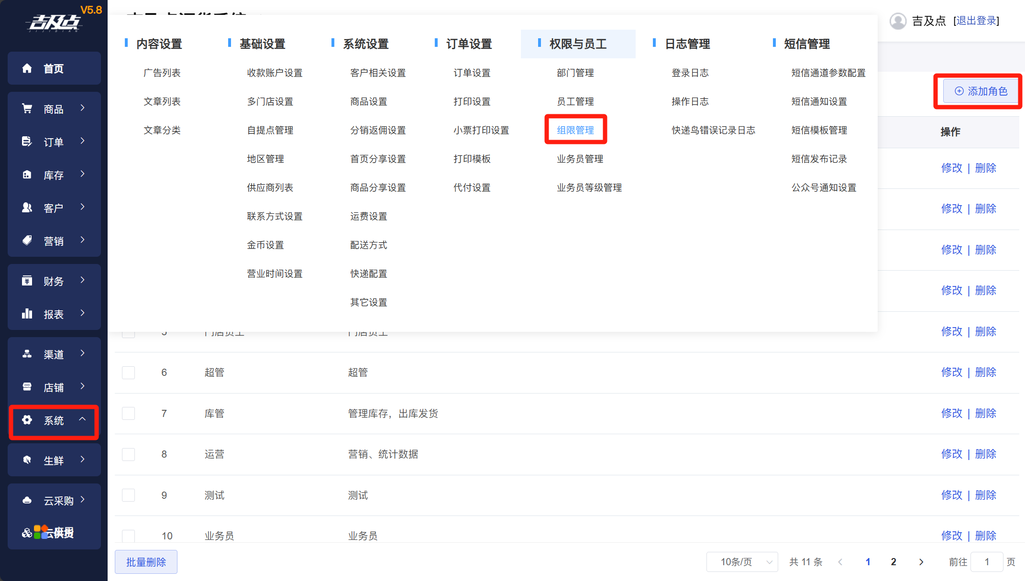The width and height of the screenshot is (1025, 581).
Task: Click the home icon in sidebar
Action: tap(27, 68)
